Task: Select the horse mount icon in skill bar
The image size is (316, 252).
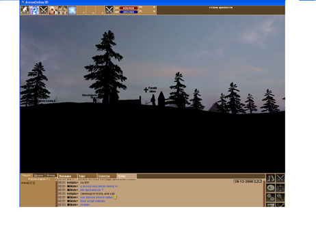Action: coord(25,10)
